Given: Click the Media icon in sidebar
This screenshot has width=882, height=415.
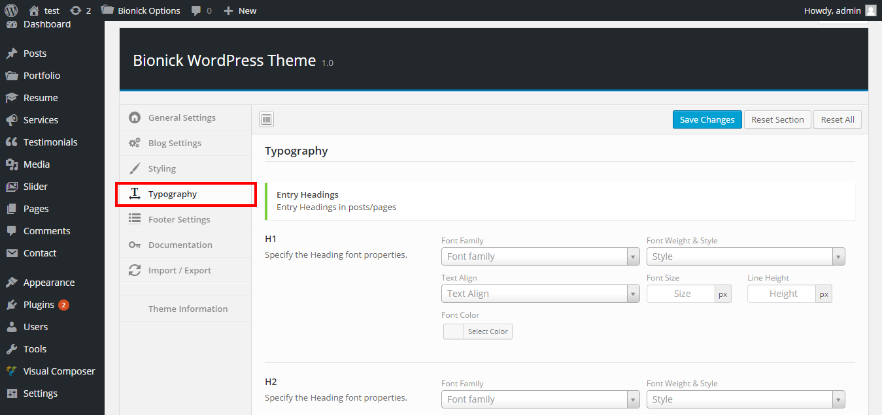Looking at the screenshot, I should [11, 164].
